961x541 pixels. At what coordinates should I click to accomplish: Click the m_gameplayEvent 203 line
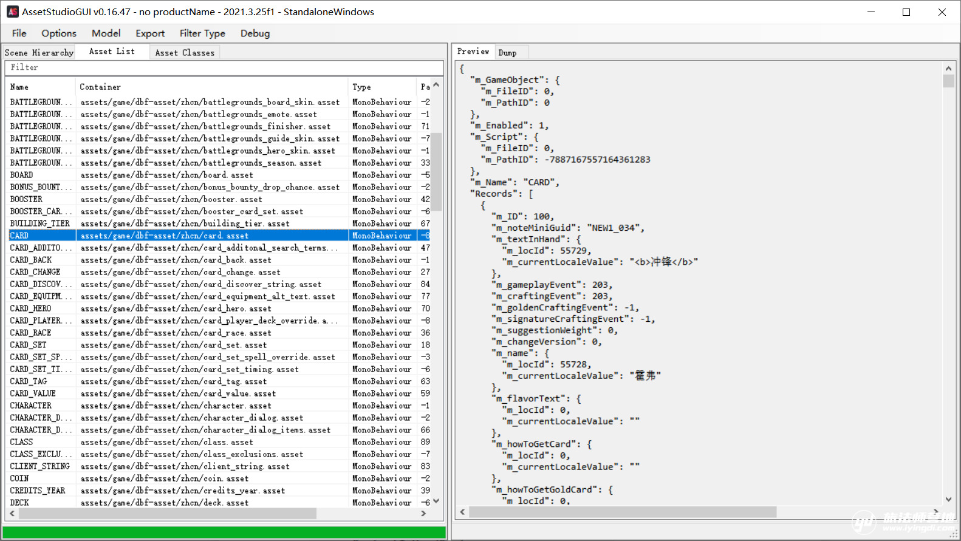click(x=552, y=285)
